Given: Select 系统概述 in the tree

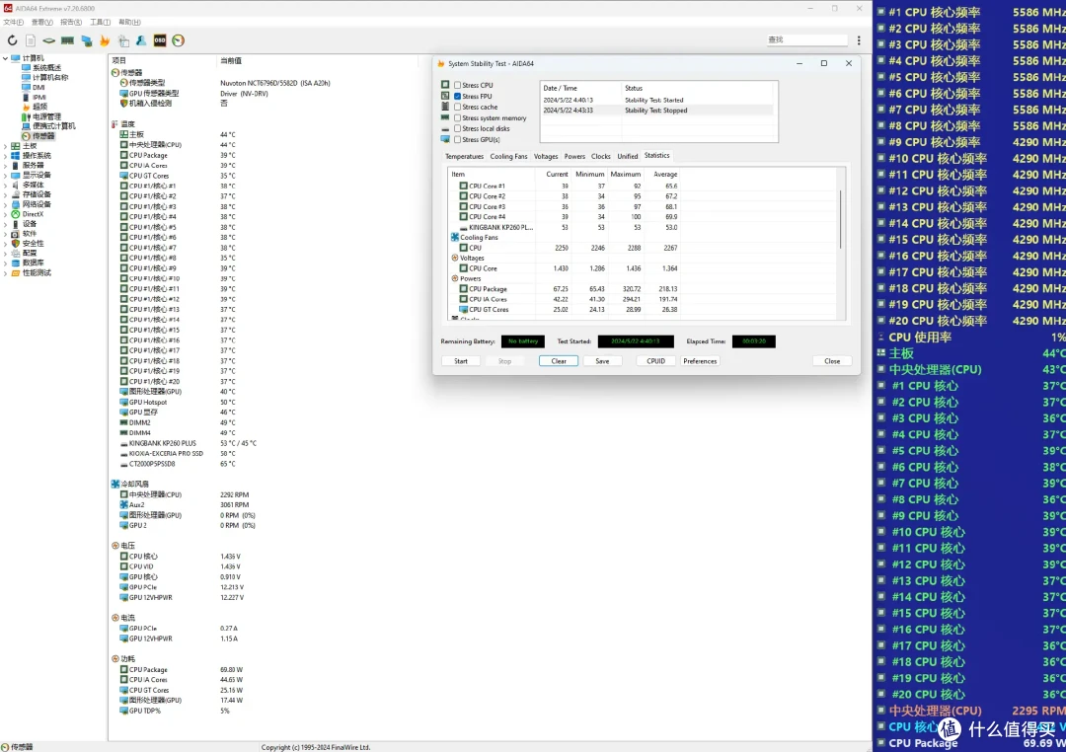Looking at the screenshot, I should (46, 68).
